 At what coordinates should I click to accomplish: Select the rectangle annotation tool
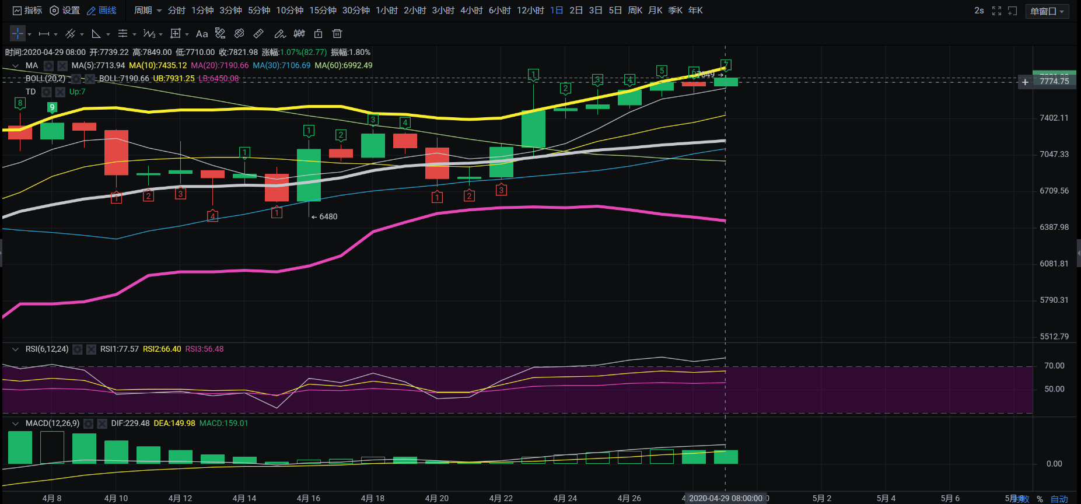coord(176,34)
